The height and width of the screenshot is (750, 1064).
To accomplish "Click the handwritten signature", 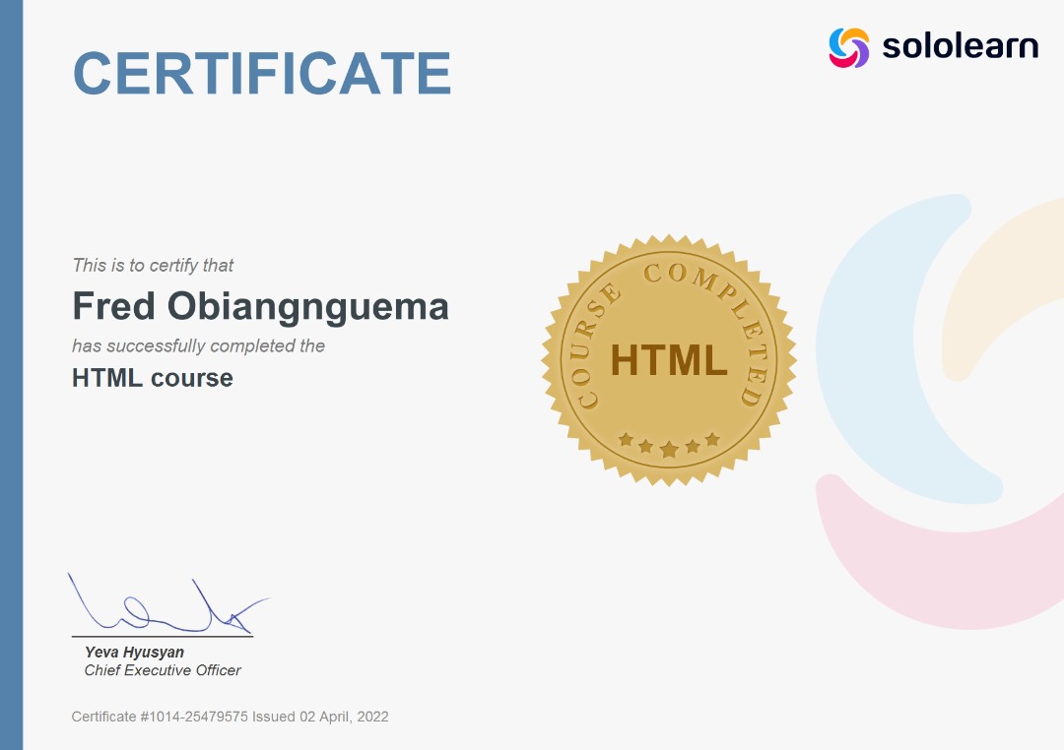I will point(167,602).
